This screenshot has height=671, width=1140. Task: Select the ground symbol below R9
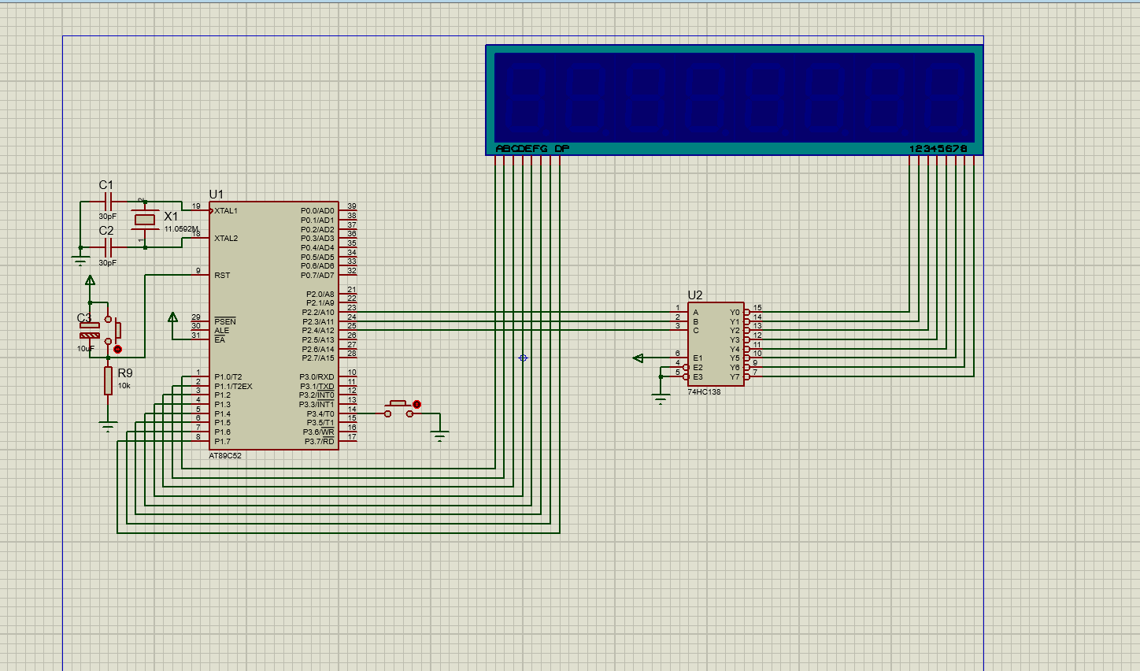[108, 427]
